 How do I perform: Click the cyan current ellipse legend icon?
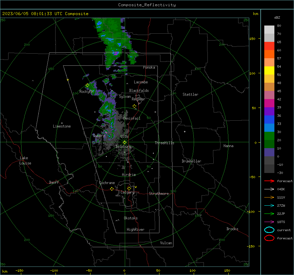click(269, 230)
